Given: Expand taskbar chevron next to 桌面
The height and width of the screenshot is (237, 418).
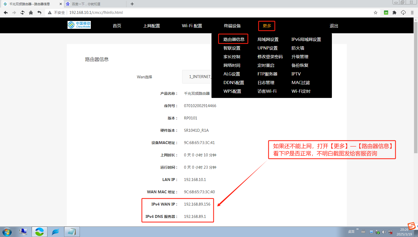Looking at the screenshot, I should 357,229.
